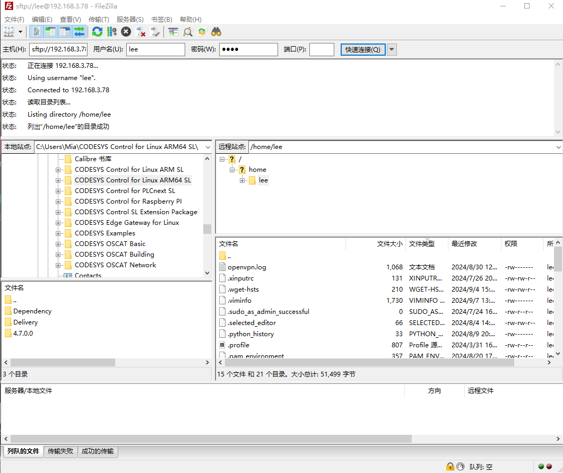Collapse the remote home tree node

click(232, 170)
